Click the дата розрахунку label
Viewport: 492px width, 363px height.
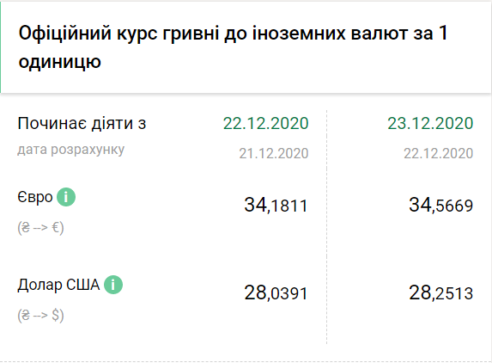click(x=71, y=150)
